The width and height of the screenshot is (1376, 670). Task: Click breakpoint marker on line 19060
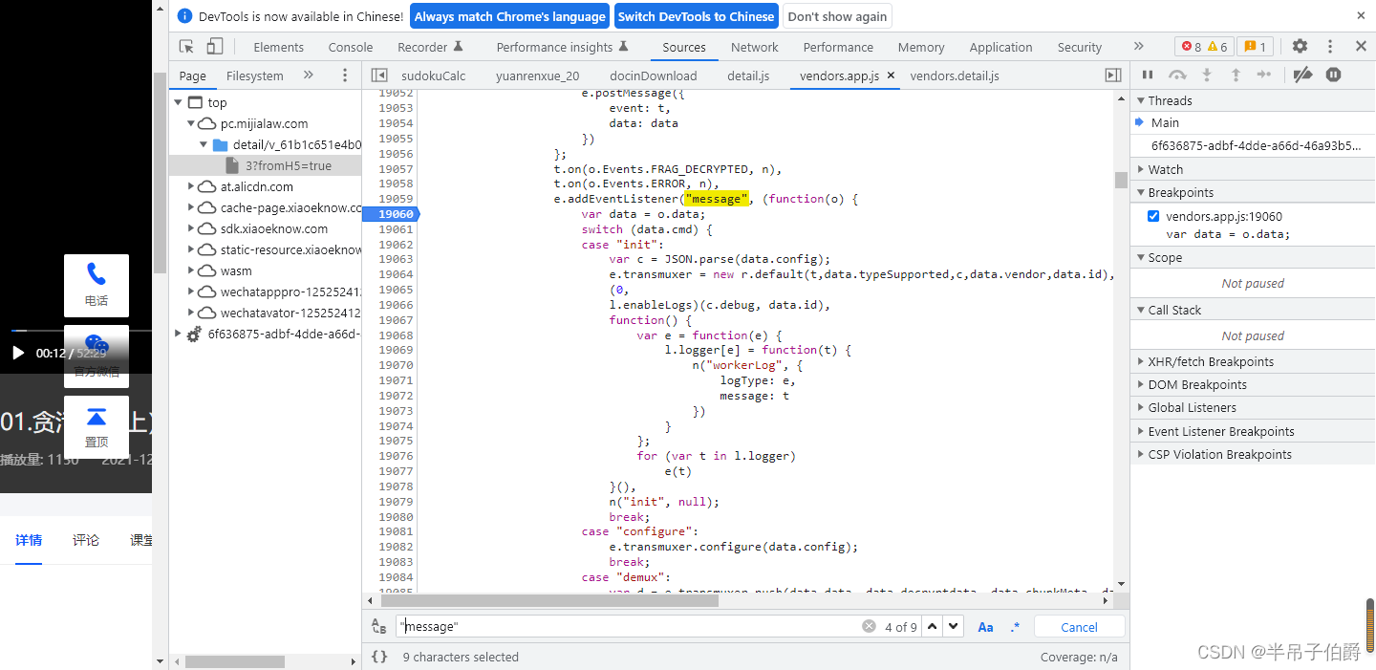pyautogui.click(x=391, y=214)
